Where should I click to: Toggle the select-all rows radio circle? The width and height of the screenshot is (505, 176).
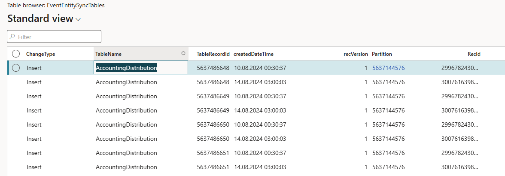pyautogui.click(x=16, y=54)
